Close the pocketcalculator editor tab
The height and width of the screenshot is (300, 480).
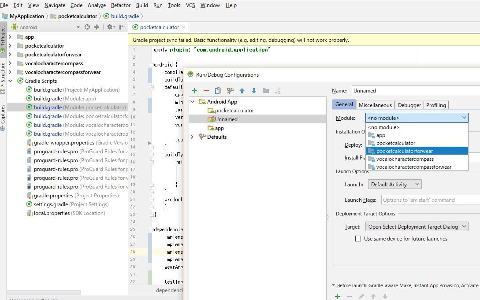click(184, 27)
